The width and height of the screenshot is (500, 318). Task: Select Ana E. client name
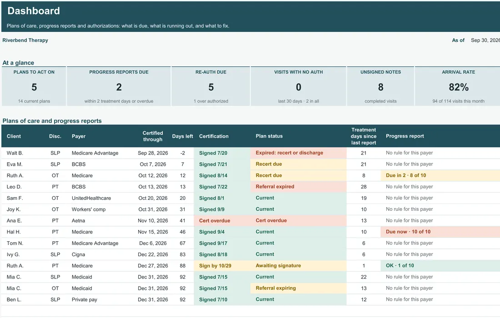(x=14, y=220)
